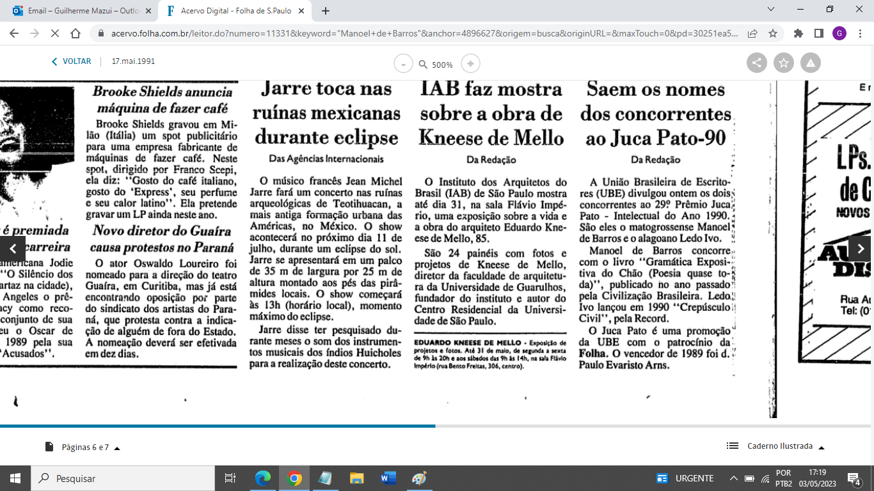Click the POR PTB2 language indicator
Image resolution: width=874 pixels, height=491 pixels.
click(784, 478)
